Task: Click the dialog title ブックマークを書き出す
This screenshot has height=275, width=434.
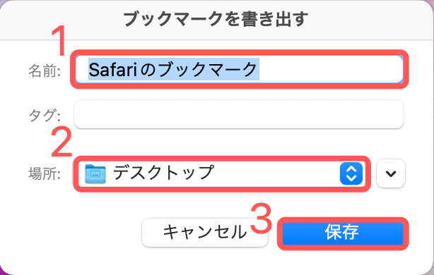Action: point(216,19)
